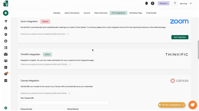Switch to the Users & Permissions tab
The height and width of the screenshot is (111, 199).
[72, 13]
